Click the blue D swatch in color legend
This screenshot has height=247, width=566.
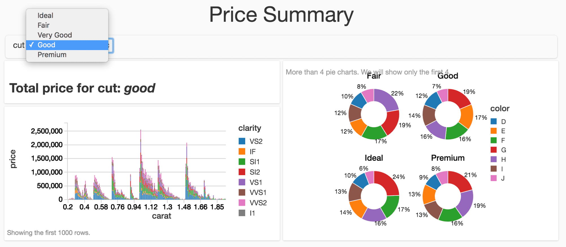point(494,121)
